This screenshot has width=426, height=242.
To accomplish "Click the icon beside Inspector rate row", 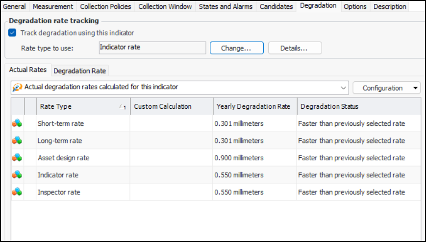I will [x=17, y=192].
